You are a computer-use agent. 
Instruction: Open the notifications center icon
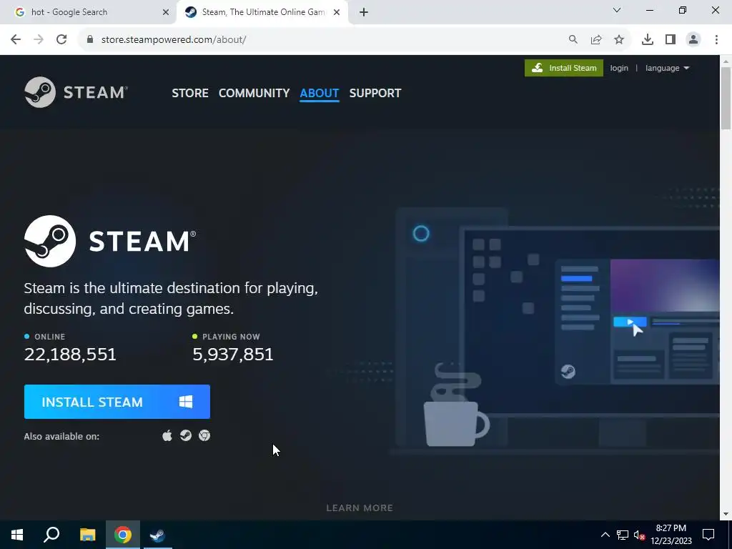(708, 535)
